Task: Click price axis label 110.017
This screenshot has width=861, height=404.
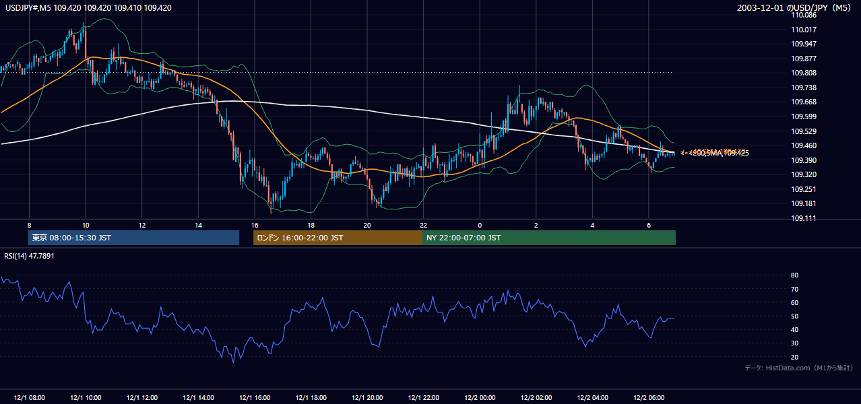Action: pos(804,30)
